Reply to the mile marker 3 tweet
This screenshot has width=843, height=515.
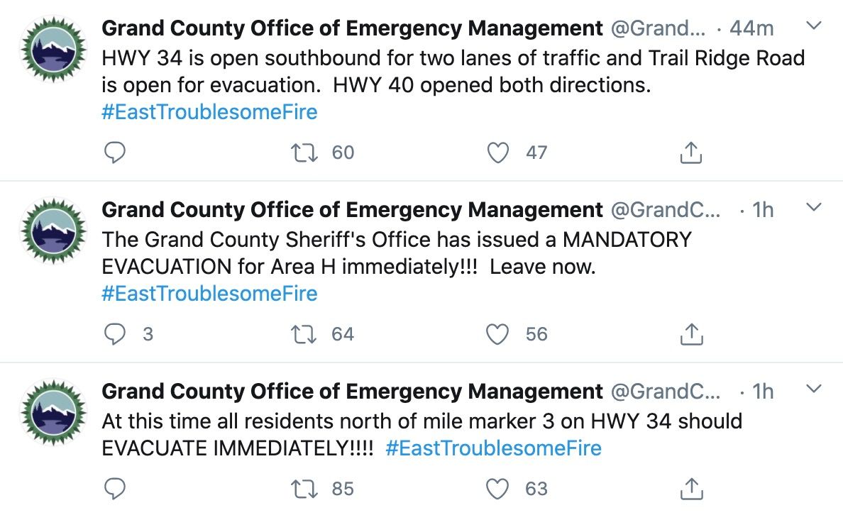point(114,489)
